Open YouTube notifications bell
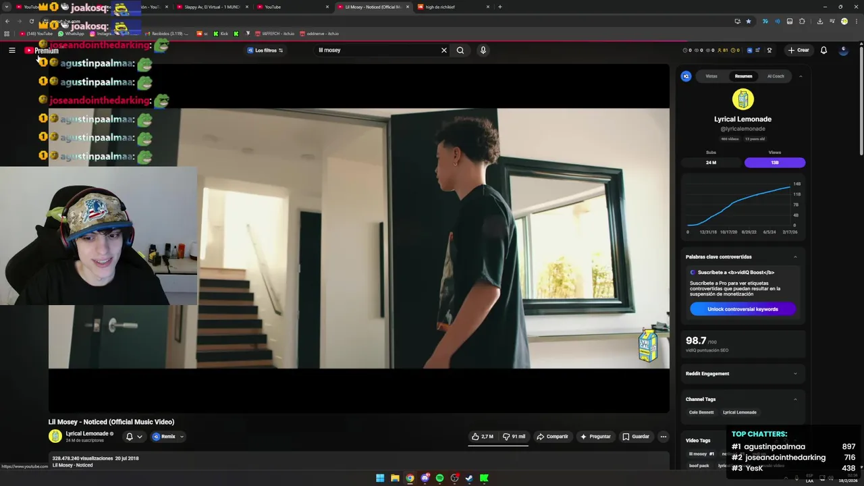 point(823,50)
